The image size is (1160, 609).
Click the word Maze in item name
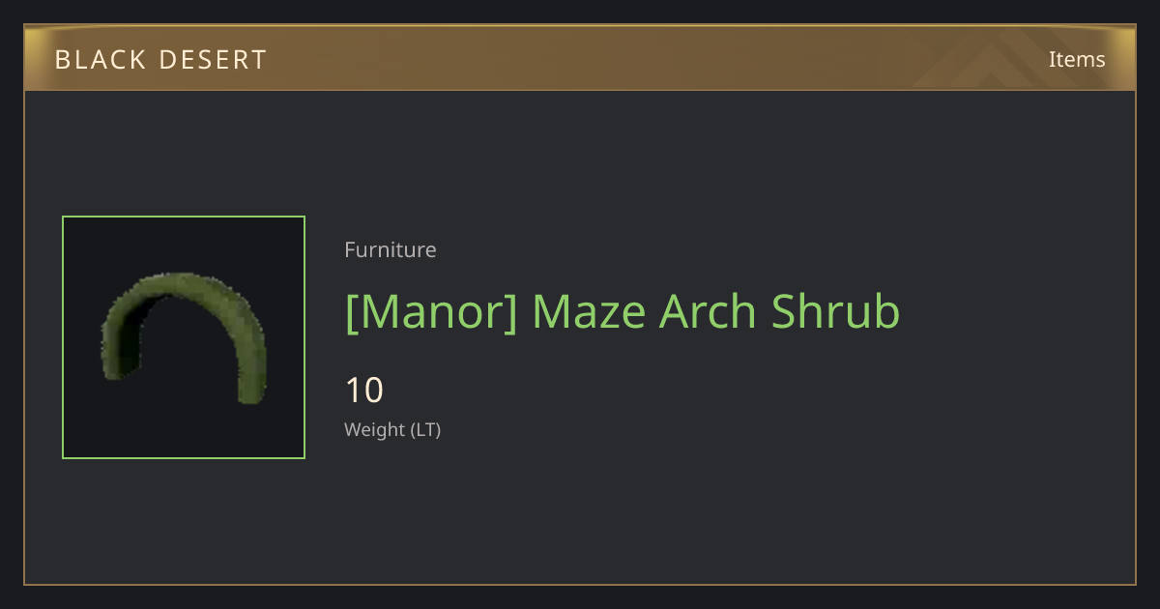coord(590,311)
